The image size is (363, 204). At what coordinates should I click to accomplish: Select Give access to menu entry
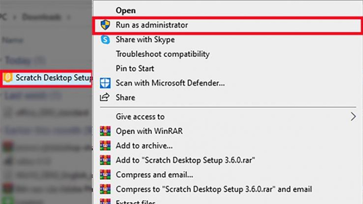tap(140, 117)
